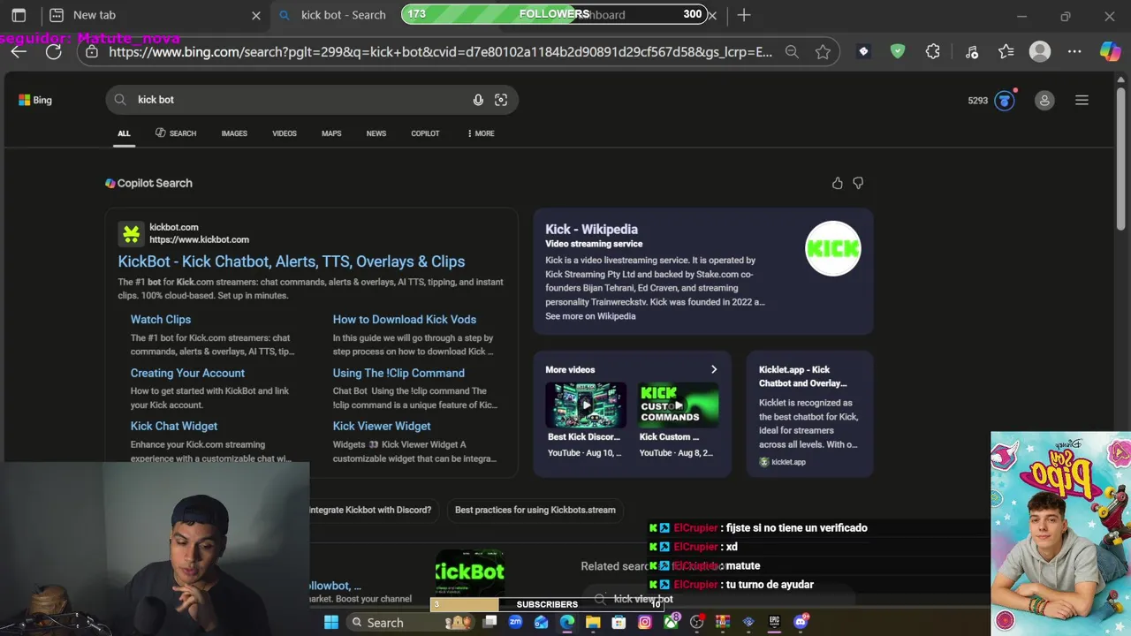The height and width of the screenshot is (636, 1131).
Task: Give thumbs up to Copilot Search
Action: [x=838, y=183]
